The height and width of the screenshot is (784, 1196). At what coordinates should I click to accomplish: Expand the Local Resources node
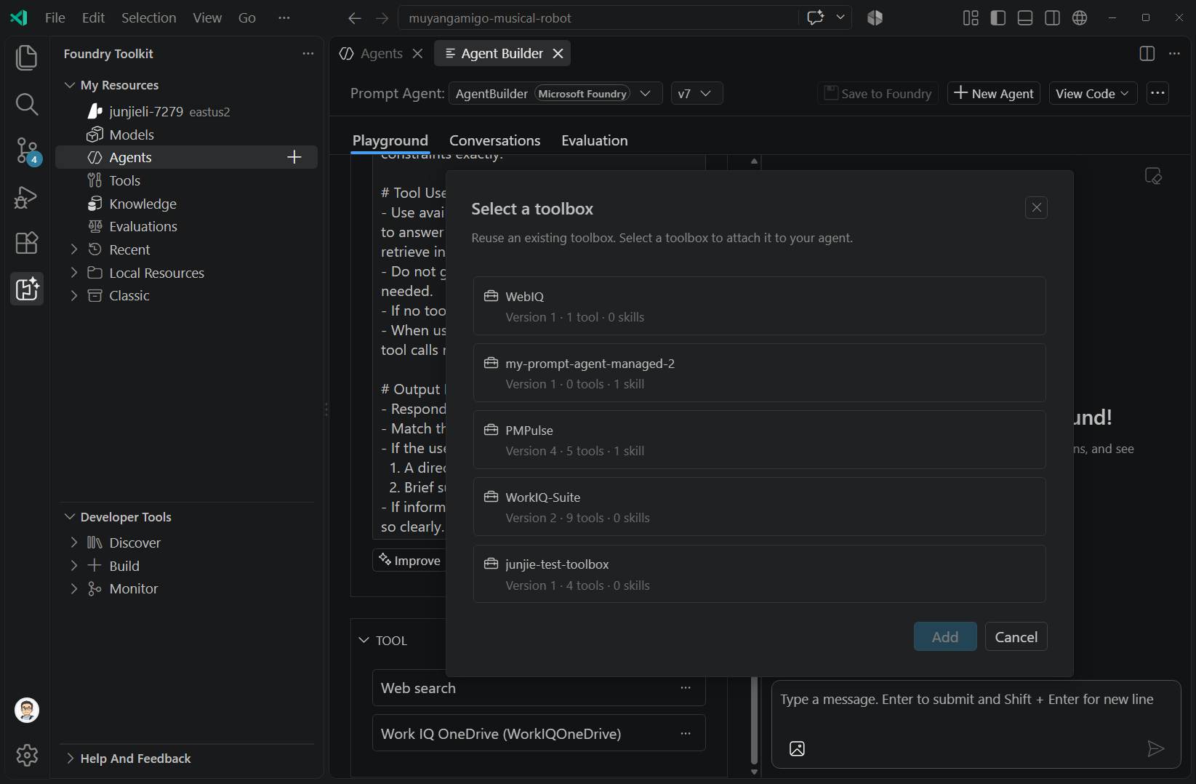pos(73,273)
